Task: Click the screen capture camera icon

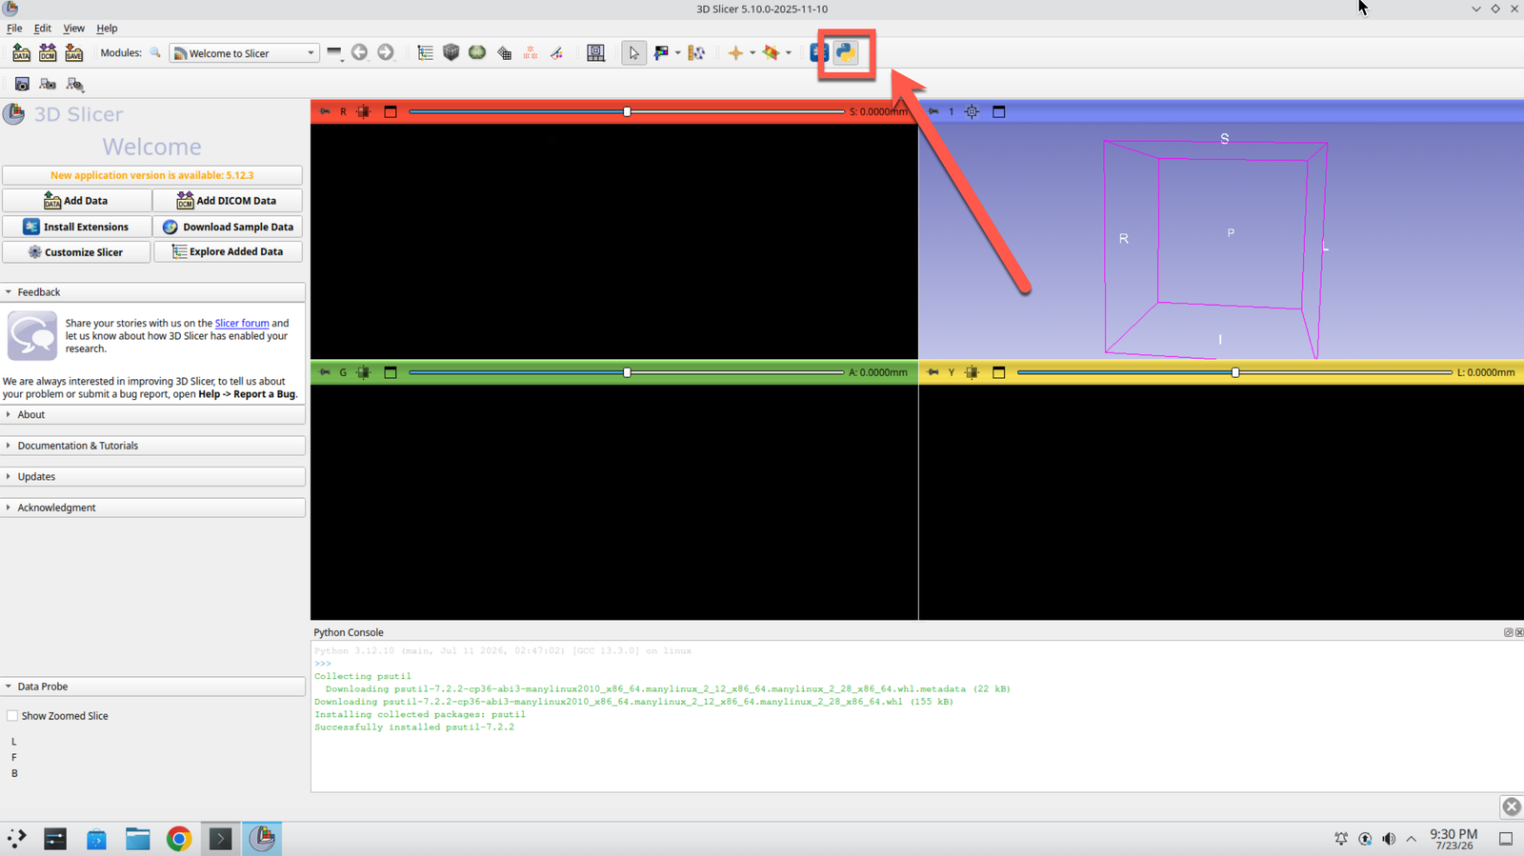Action: pos(21,84)
